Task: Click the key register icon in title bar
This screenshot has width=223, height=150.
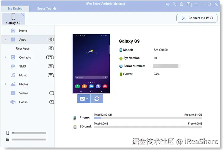Action: click(175, 4)
